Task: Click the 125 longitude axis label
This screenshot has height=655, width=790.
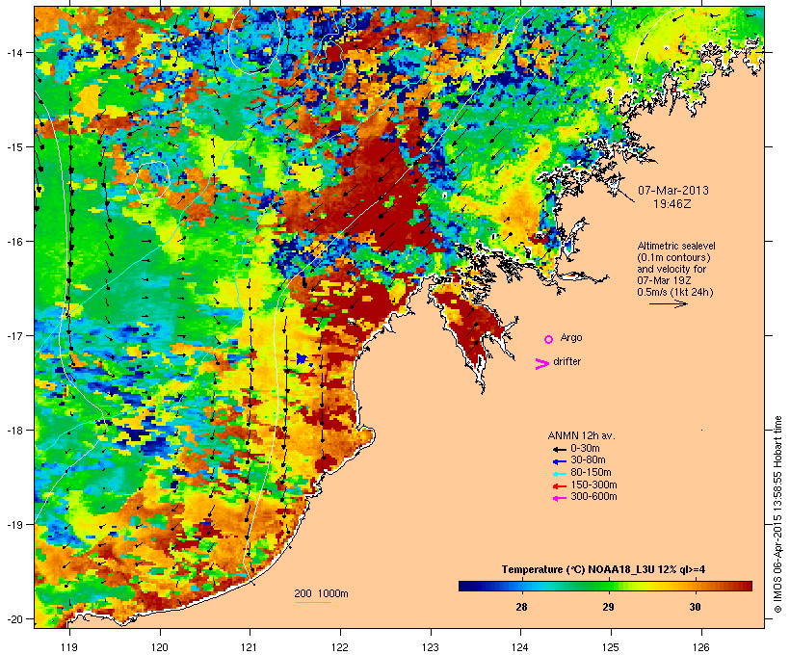Action: click(x=611, y=647)
